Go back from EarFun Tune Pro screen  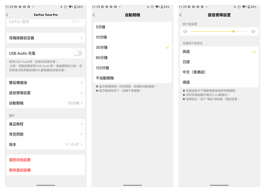click(7, 15)
